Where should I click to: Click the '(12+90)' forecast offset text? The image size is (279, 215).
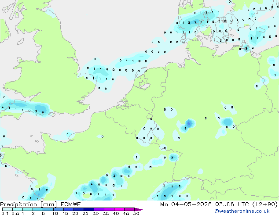[x=265, y=204]
